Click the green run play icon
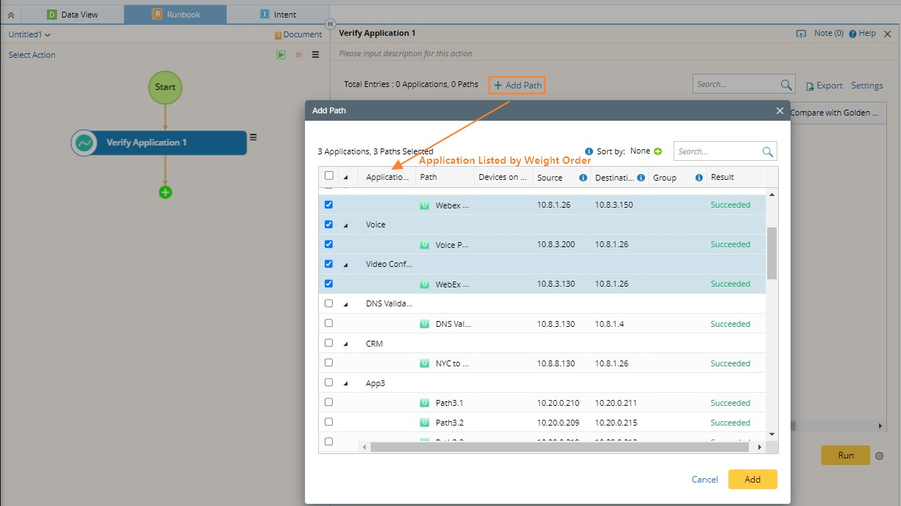Image resolution: width=901 pixels, height=506 pixels. click(281, 55)
